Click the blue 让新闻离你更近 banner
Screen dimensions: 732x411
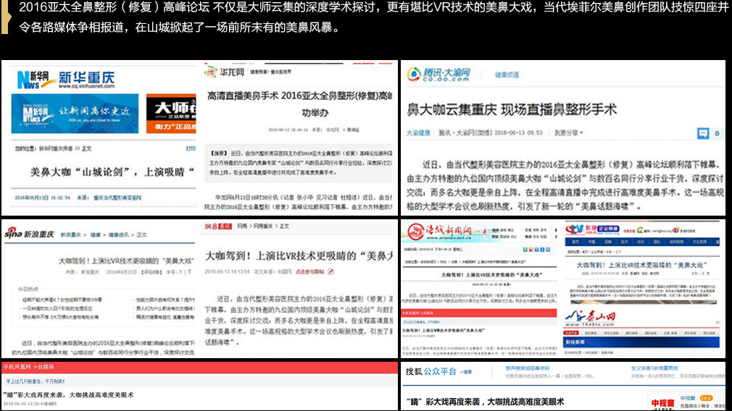click(75, 113)
